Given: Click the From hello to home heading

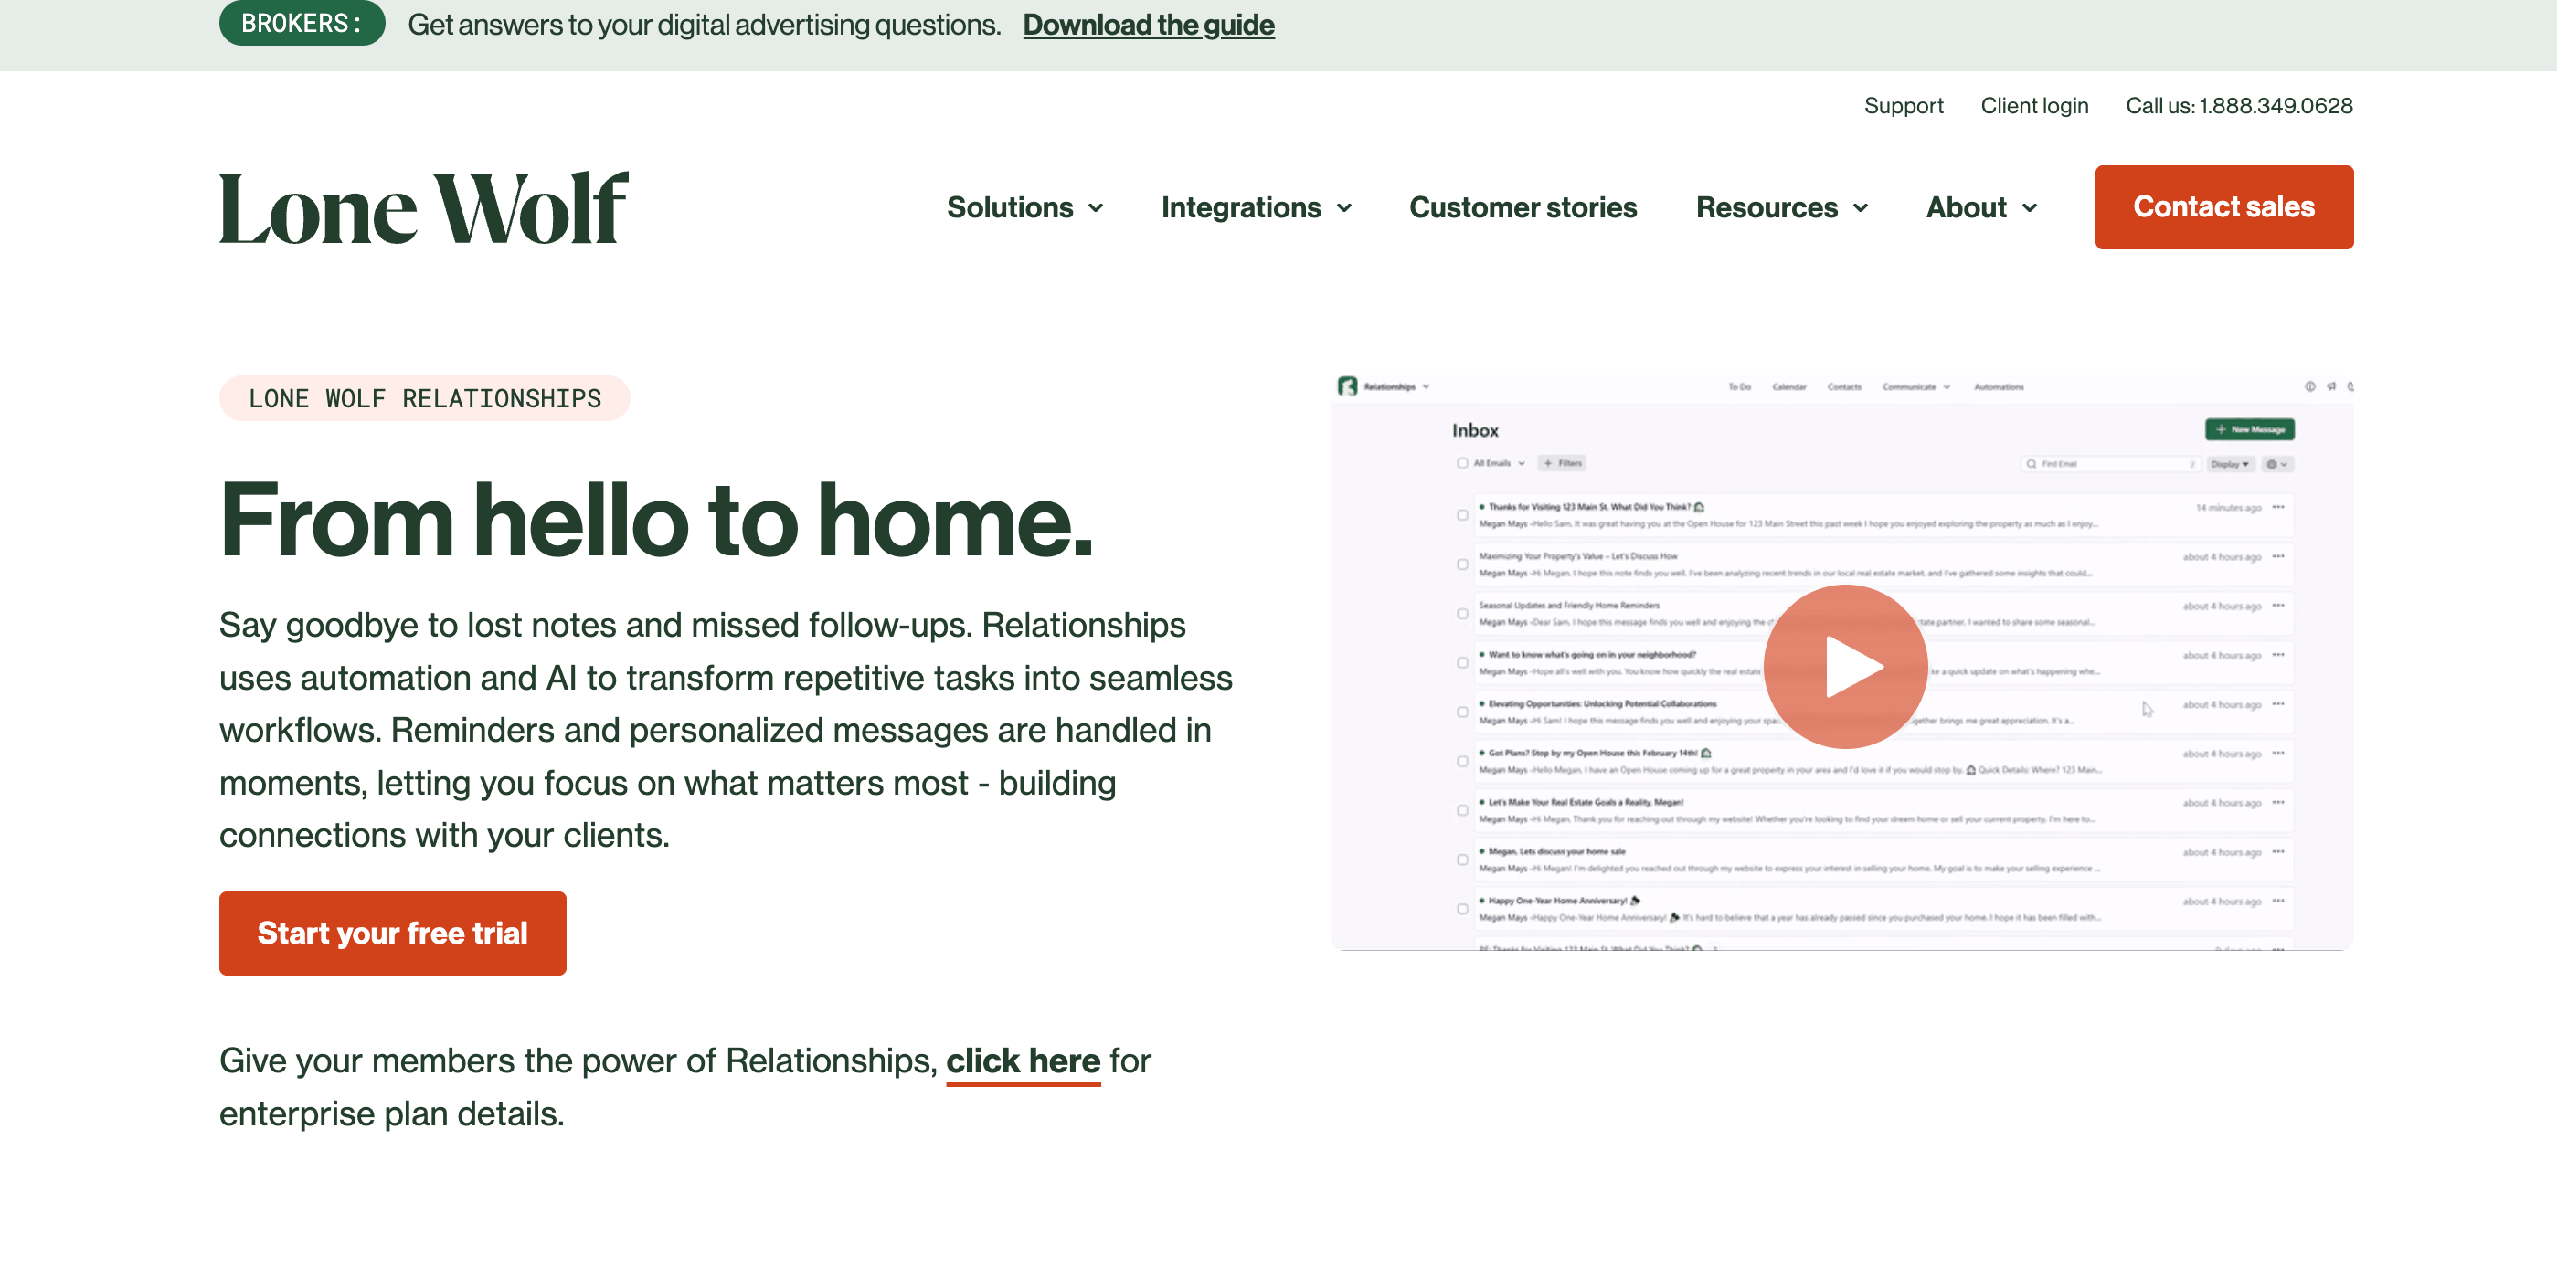Looking at the screenshot, I should point(655,520).
